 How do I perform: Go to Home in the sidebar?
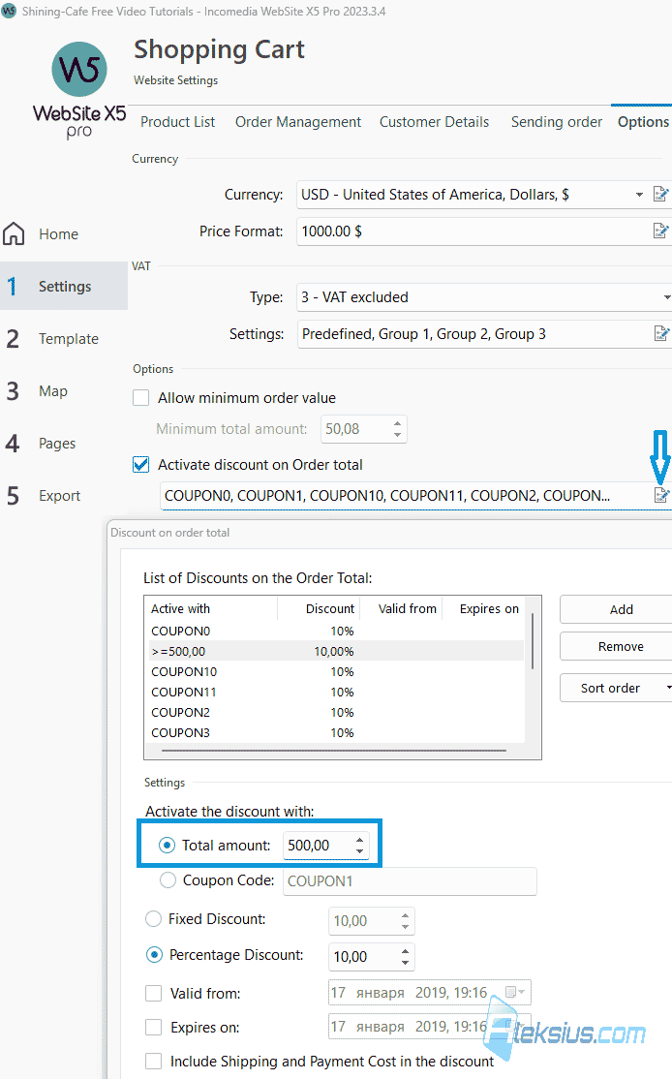point(58,234)
